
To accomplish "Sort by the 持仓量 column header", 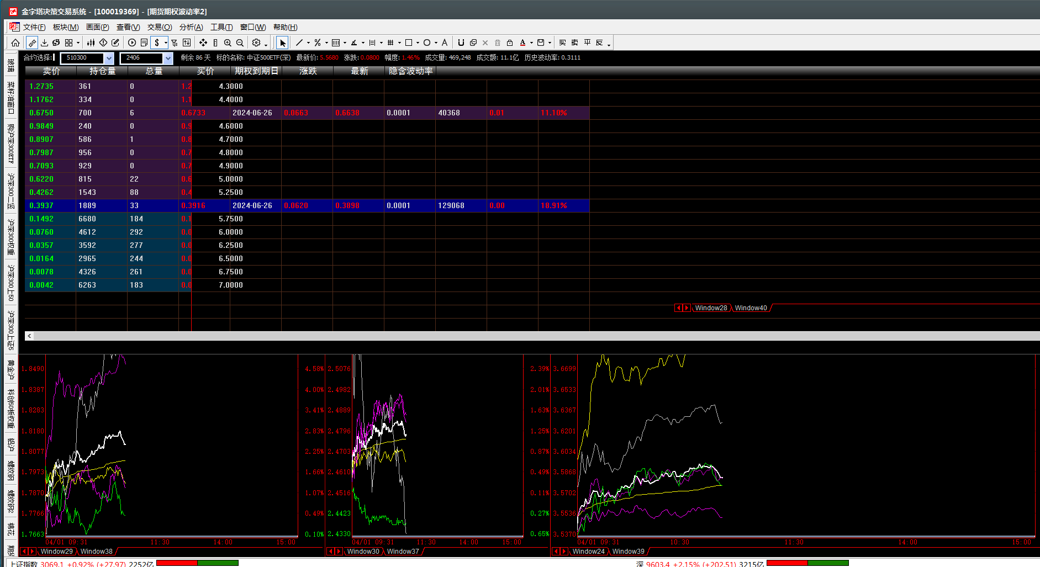I will [102, 71].
